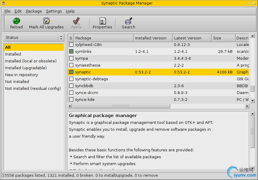The image size is (258, 180).
Task: Select the Not installed filter
Action: coord(17,82)
